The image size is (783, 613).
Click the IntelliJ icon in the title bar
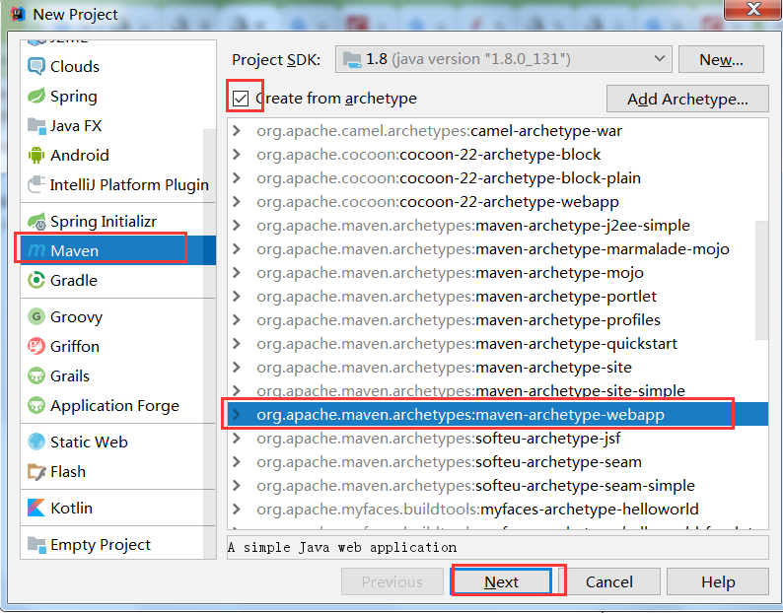18,14
